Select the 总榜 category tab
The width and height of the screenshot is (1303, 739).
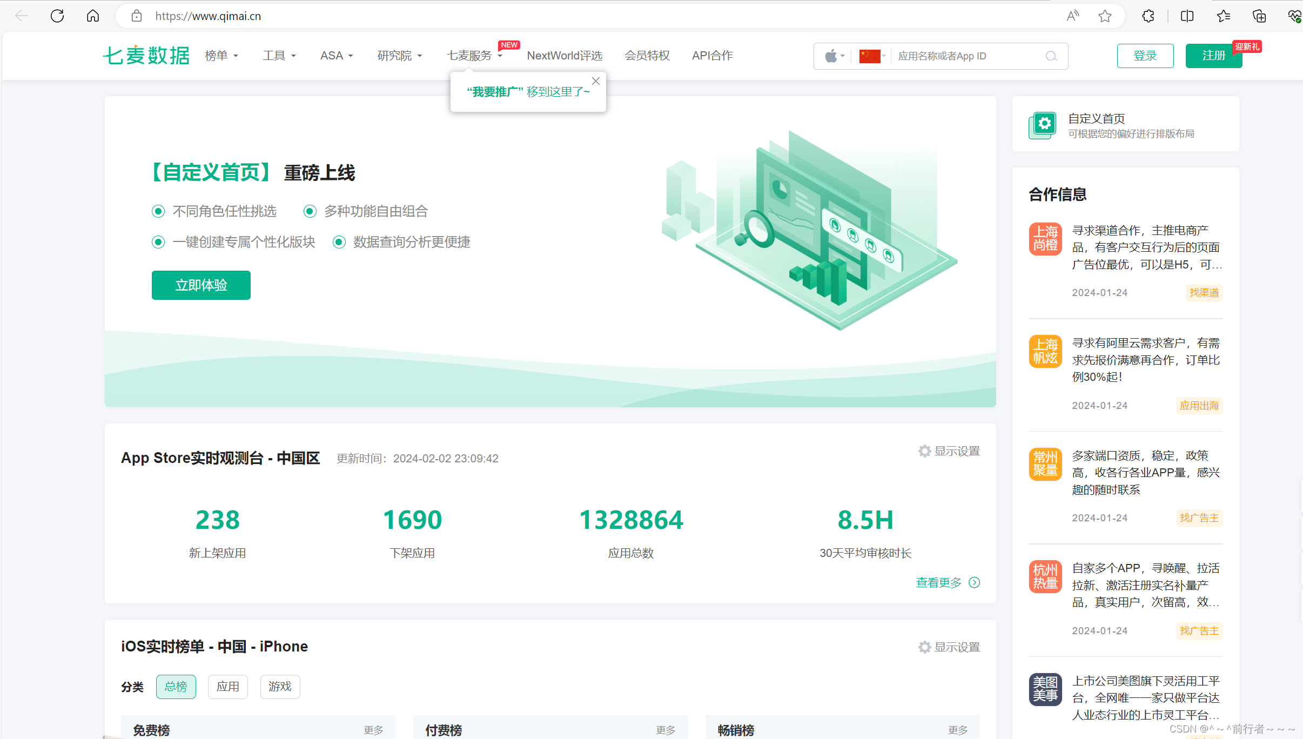(176, 687)
